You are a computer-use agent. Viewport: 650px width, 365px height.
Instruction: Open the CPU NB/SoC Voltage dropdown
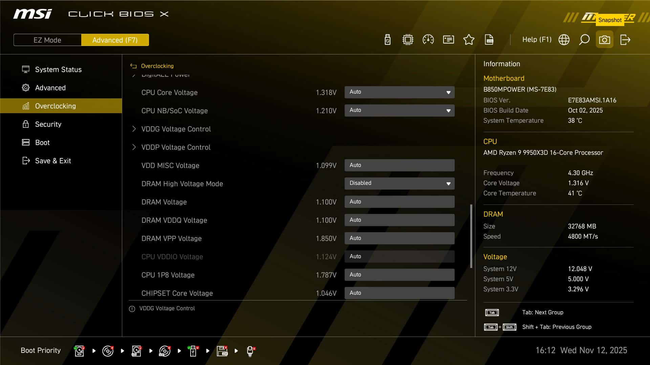click(x=399, y=111)
